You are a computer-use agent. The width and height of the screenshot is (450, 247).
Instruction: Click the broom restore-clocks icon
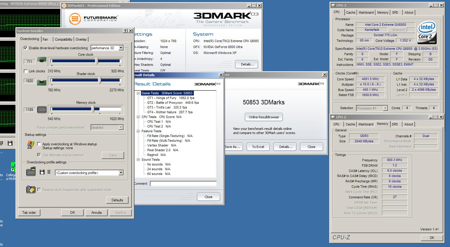coord(31,189)
